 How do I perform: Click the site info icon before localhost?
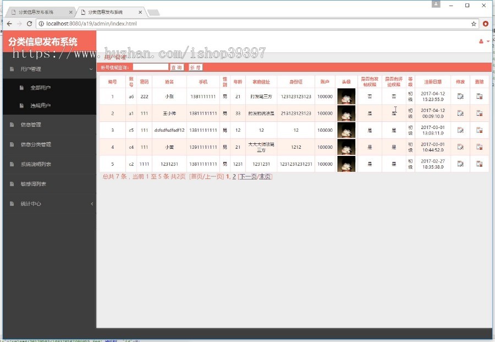click(x=41, y=24)
